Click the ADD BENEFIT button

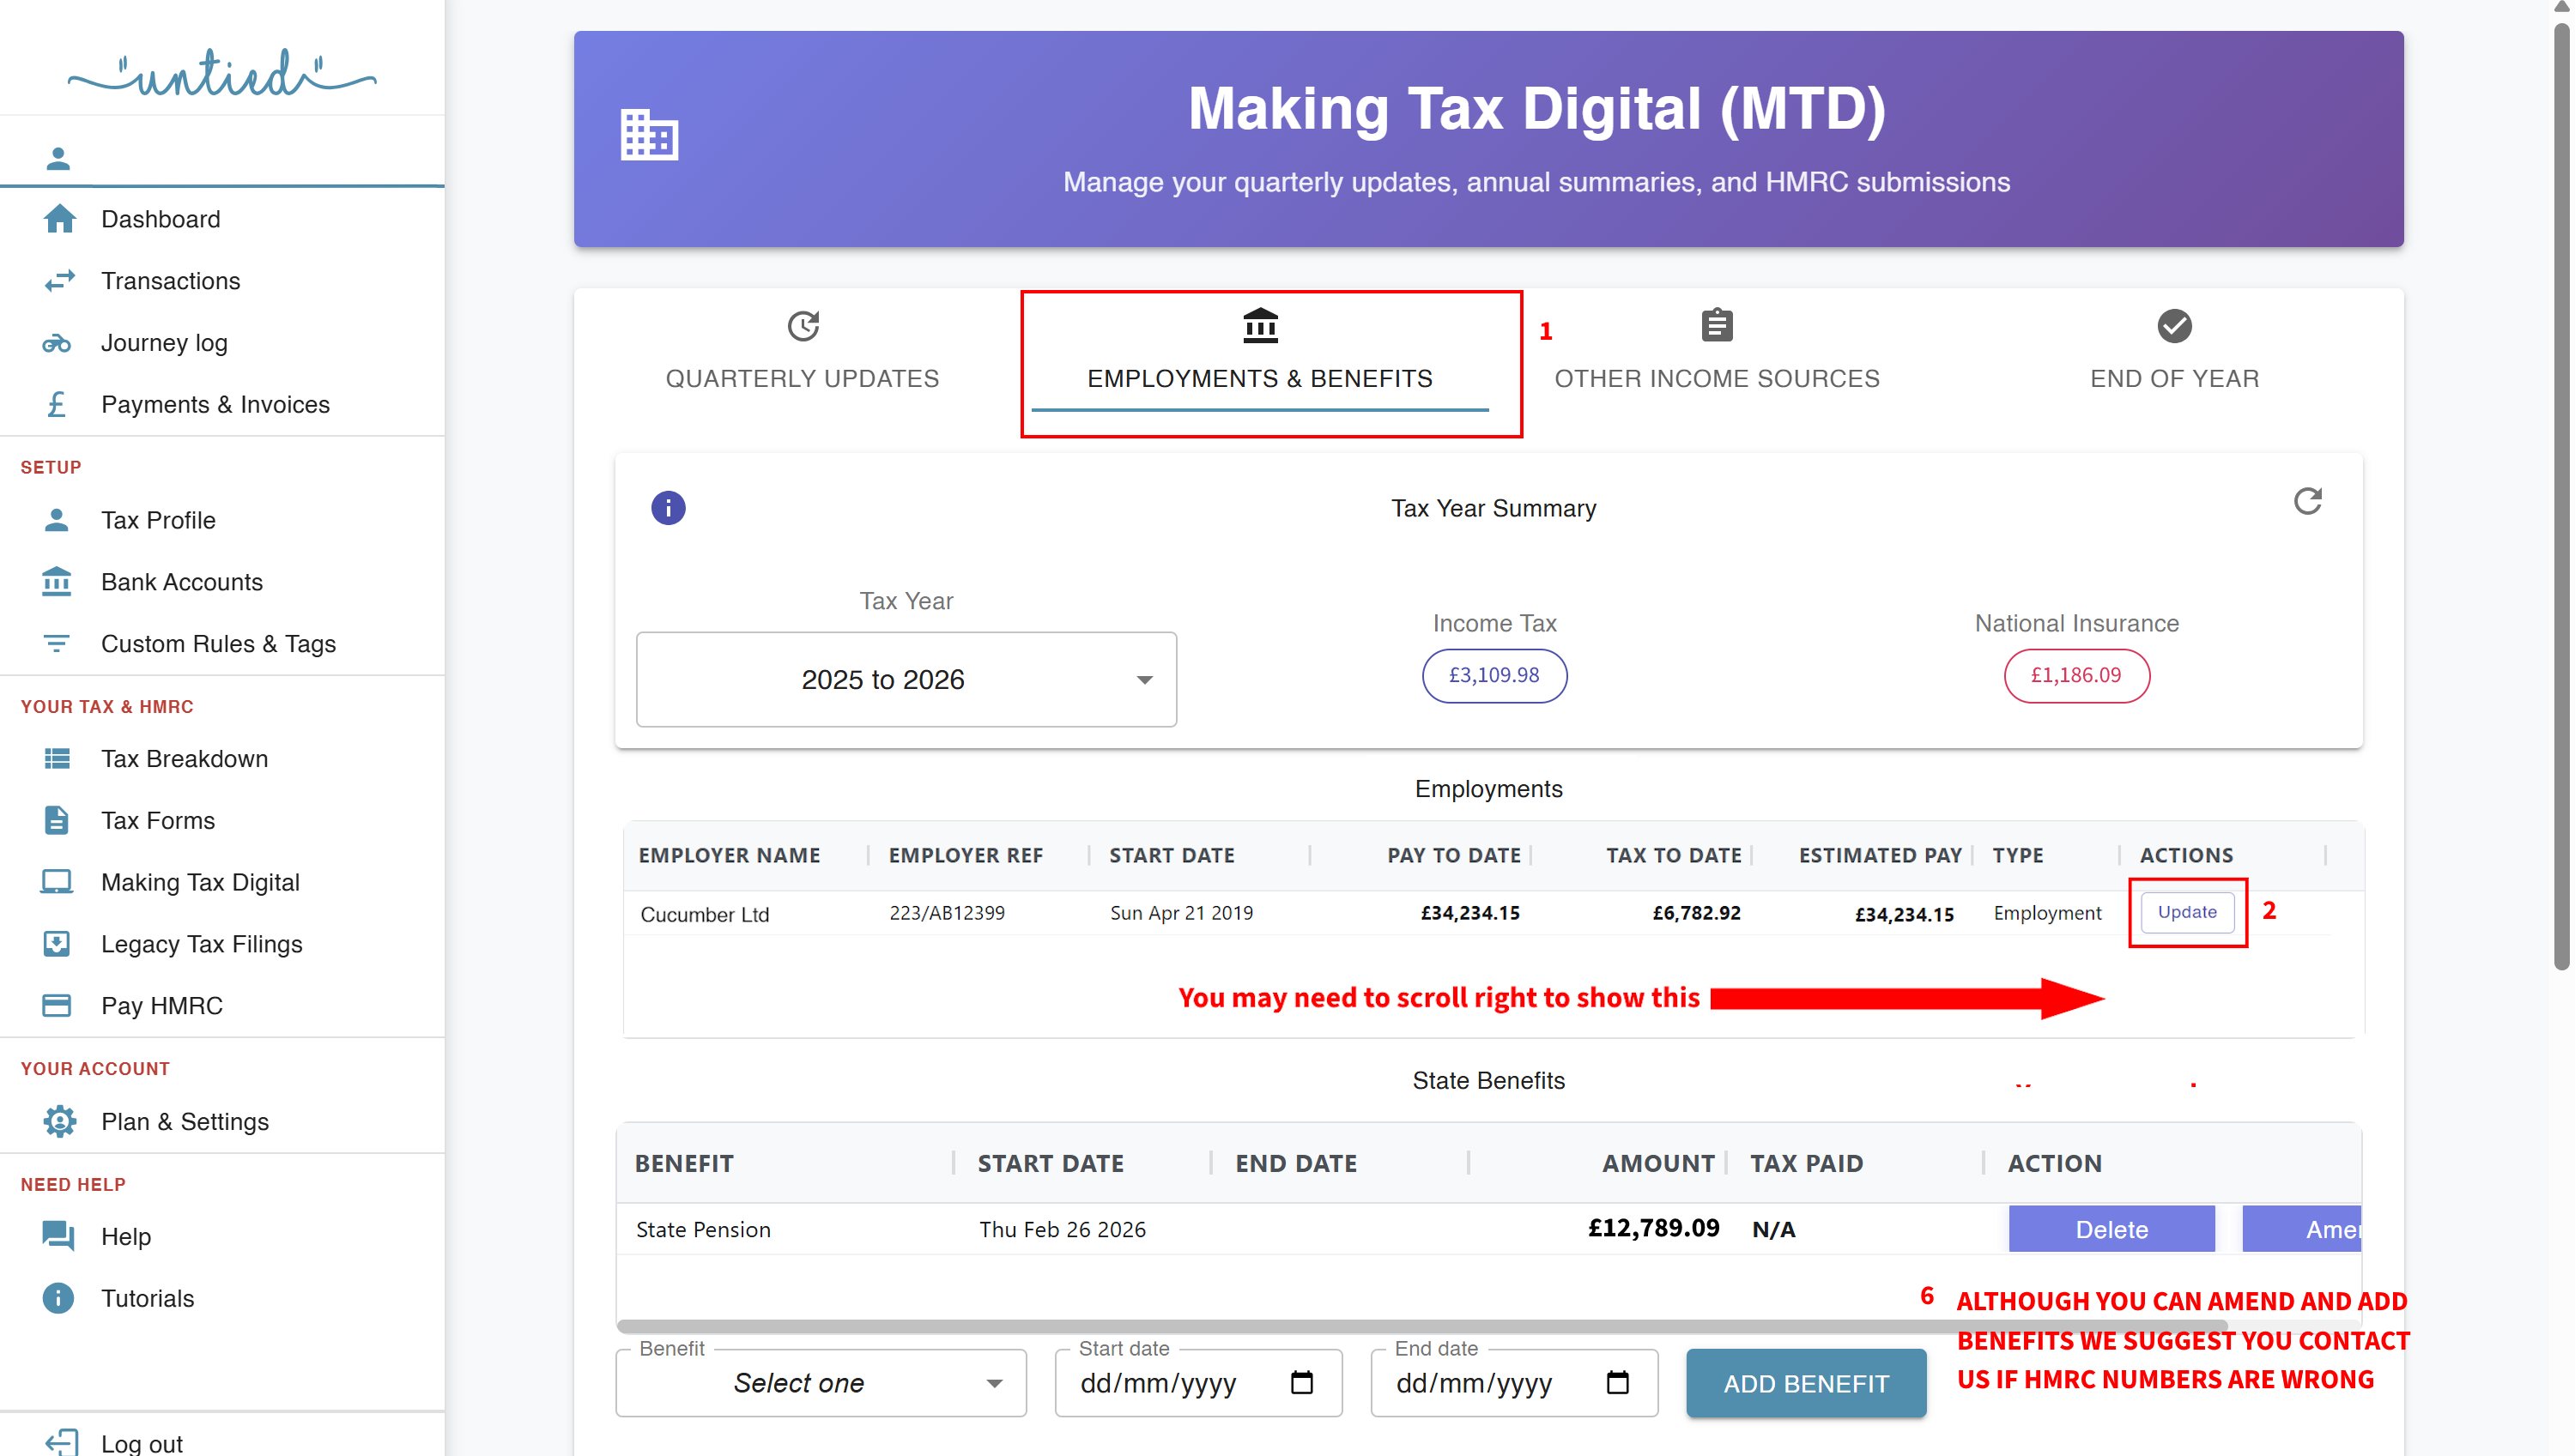1806,1384
